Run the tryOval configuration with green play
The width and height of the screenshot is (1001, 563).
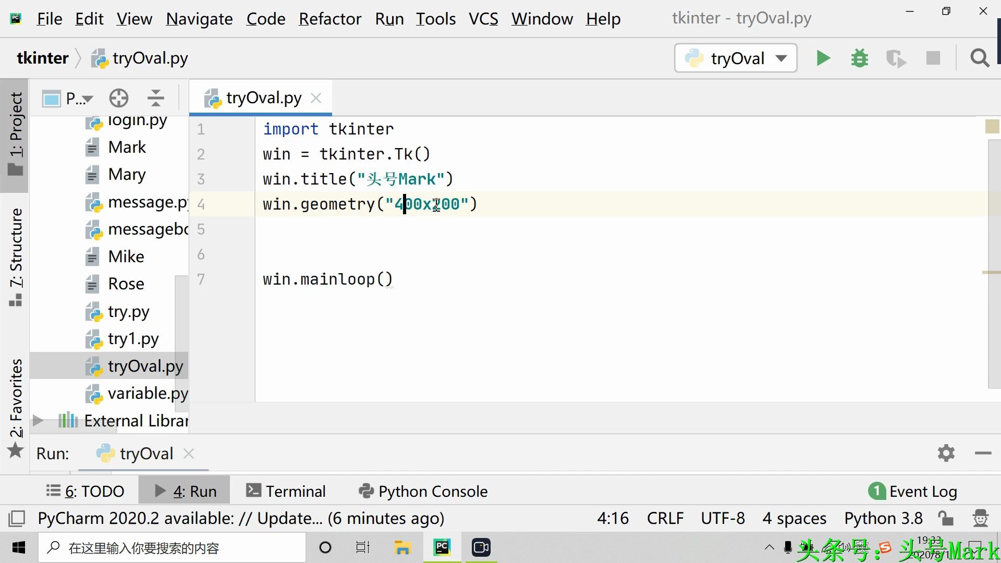(x=823, y=58)
